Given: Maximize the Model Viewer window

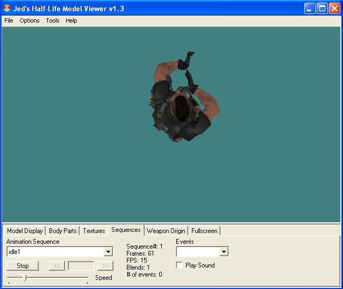Looking at the screenshot, I should 322,9.
